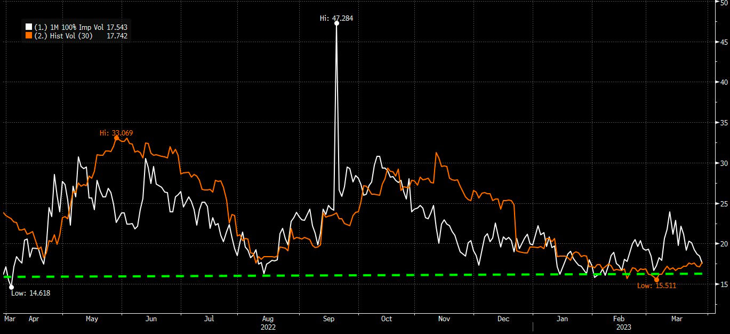The width and height of the screenshot is (730, 334).
Task: Click the Sep month label on x-axis
Action: (x=328, y=319)
